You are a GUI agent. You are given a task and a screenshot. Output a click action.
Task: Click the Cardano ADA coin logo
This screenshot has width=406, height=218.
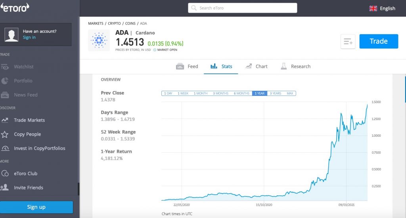(99, 40)
